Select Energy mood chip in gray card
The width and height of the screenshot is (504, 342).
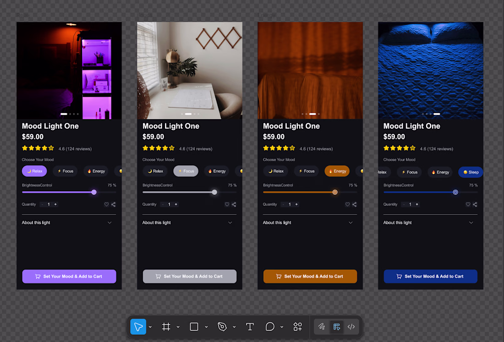[x=217, y=171]
